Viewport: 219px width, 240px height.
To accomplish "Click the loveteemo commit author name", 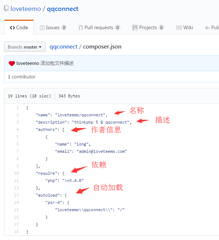I will tap(28, 63).
